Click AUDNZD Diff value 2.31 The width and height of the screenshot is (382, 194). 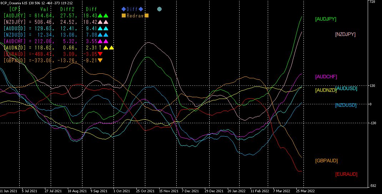[91, 48]
